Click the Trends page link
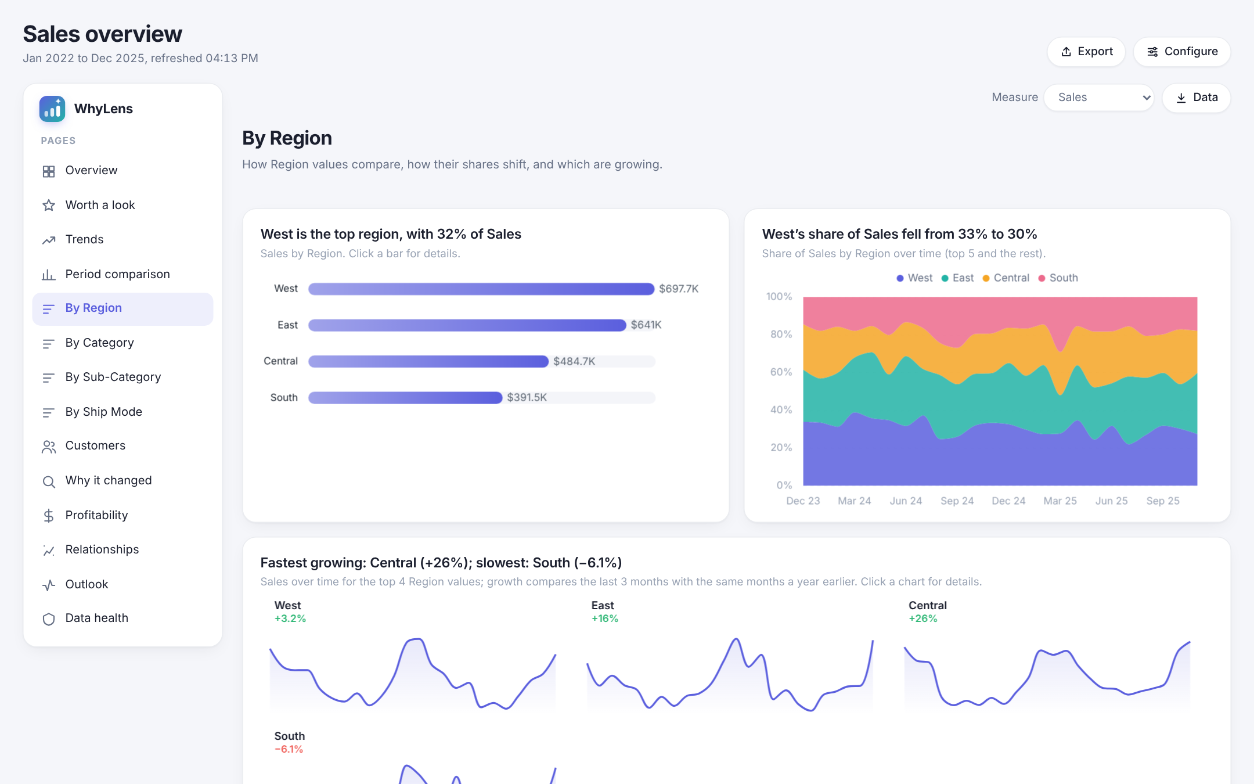1254x784 pixels. 122,239
